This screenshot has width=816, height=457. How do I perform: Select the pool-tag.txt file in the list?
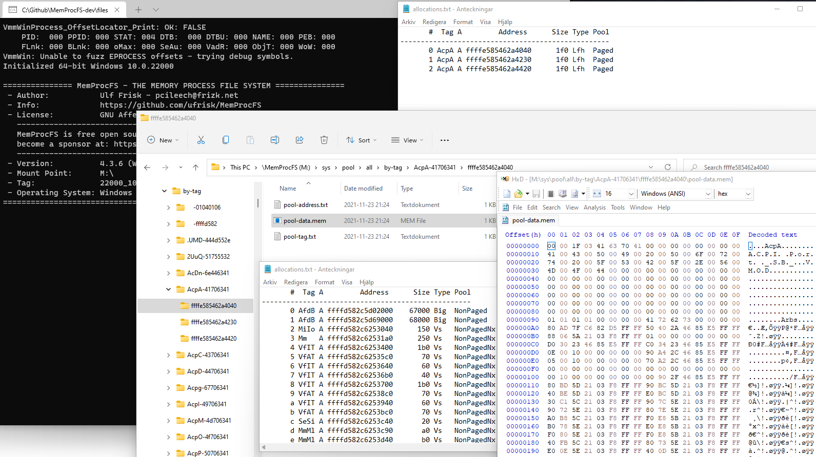(x=300, y=237)
